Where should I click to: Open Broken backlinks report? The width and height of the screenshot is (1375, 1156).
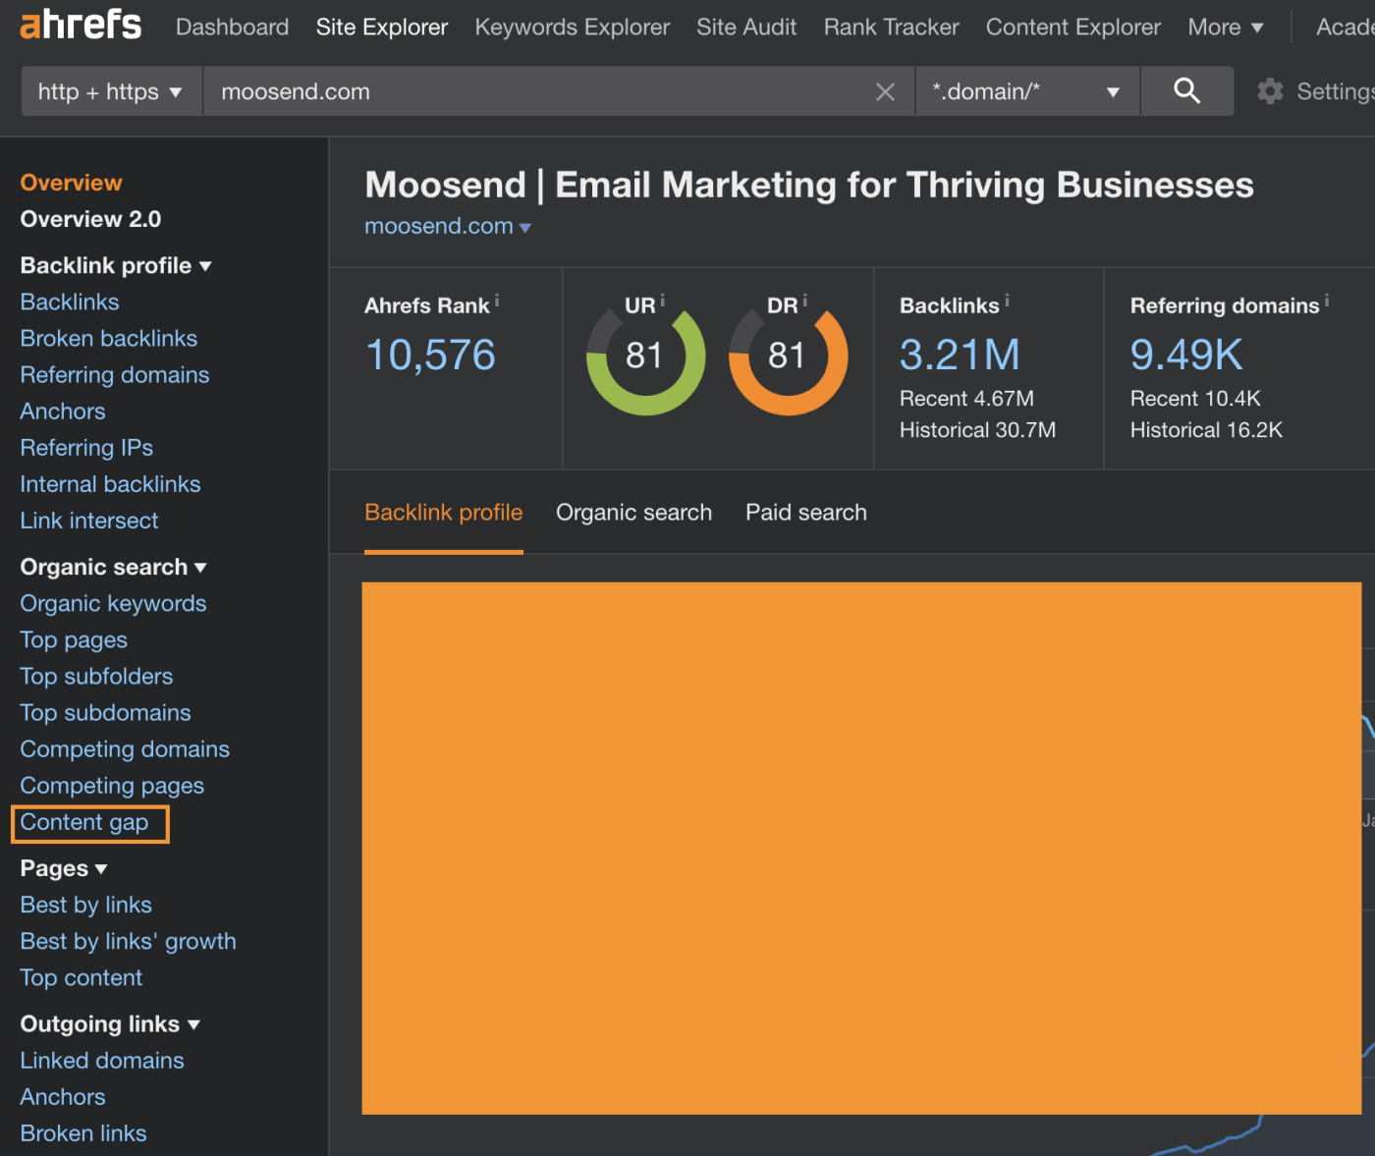click(x=109, y=338)
